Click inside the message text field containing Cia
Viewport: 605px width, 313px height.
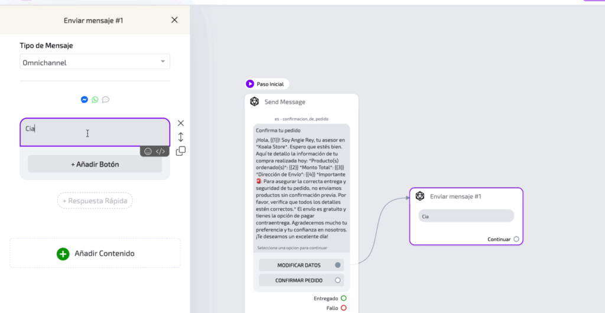95,132
